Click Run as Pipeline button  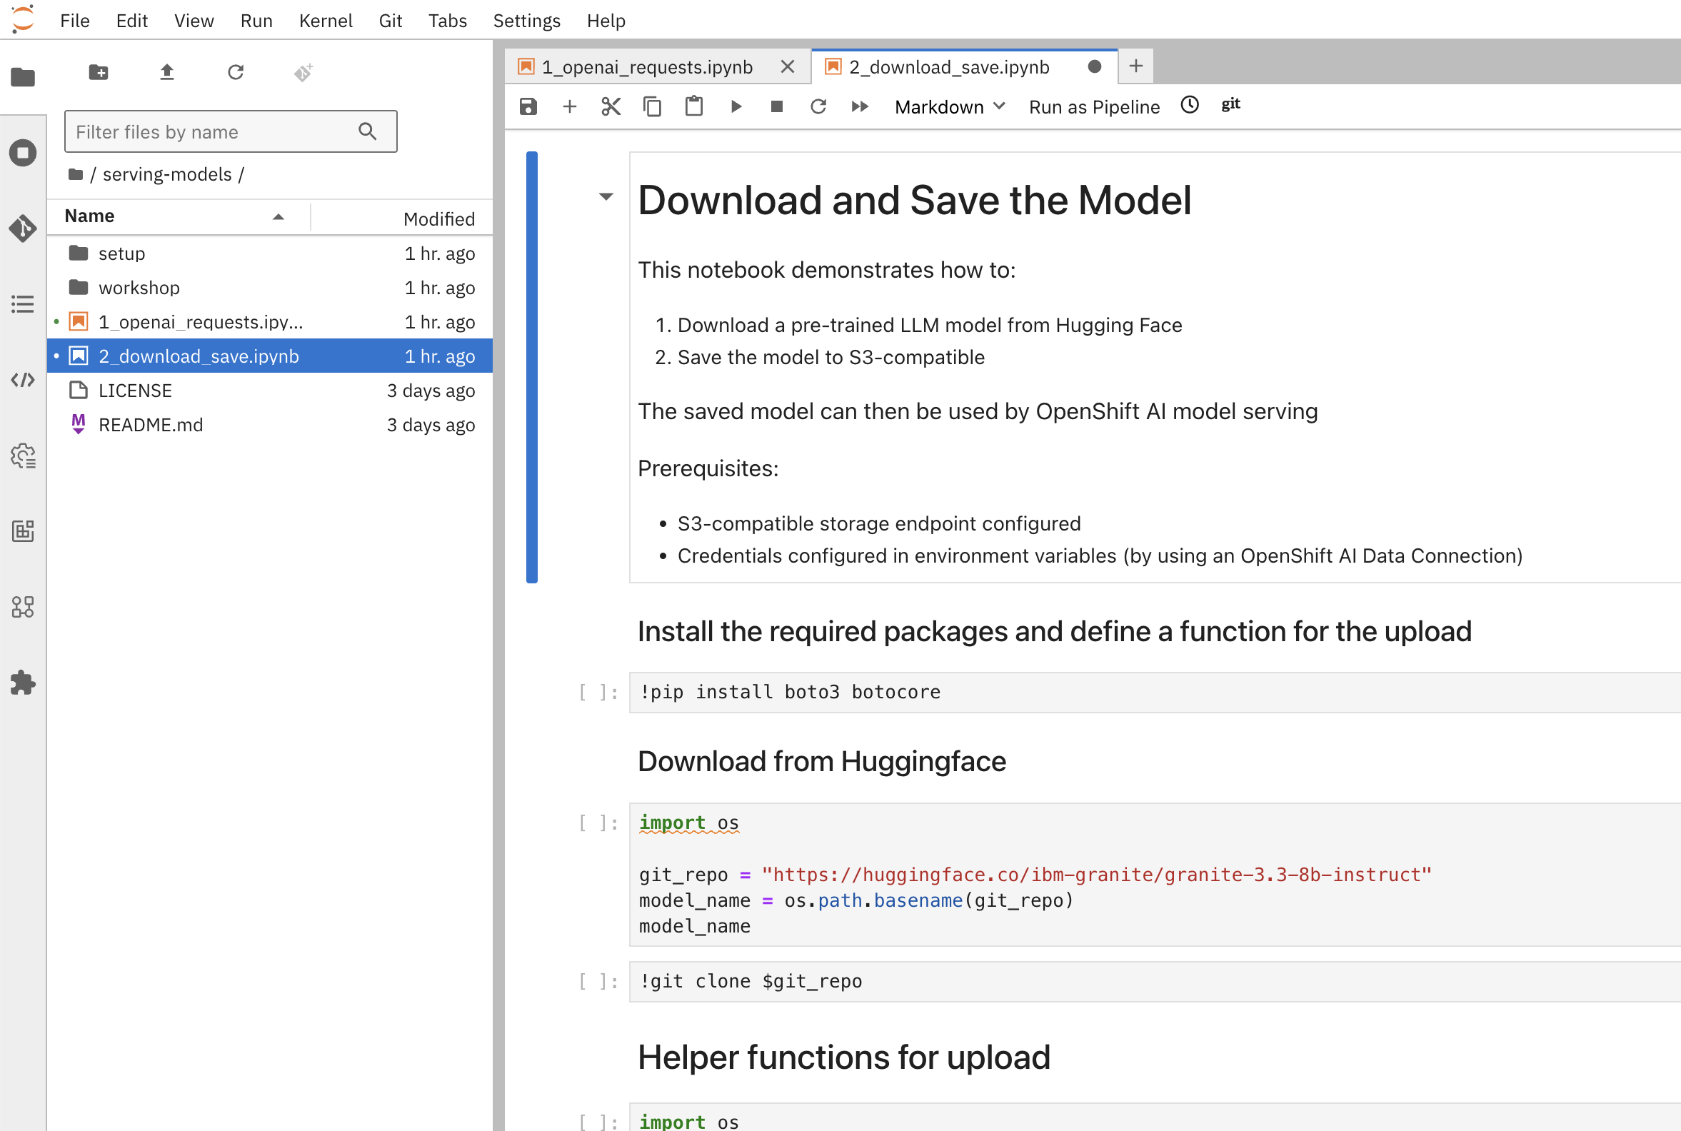tap(1094, 107)
